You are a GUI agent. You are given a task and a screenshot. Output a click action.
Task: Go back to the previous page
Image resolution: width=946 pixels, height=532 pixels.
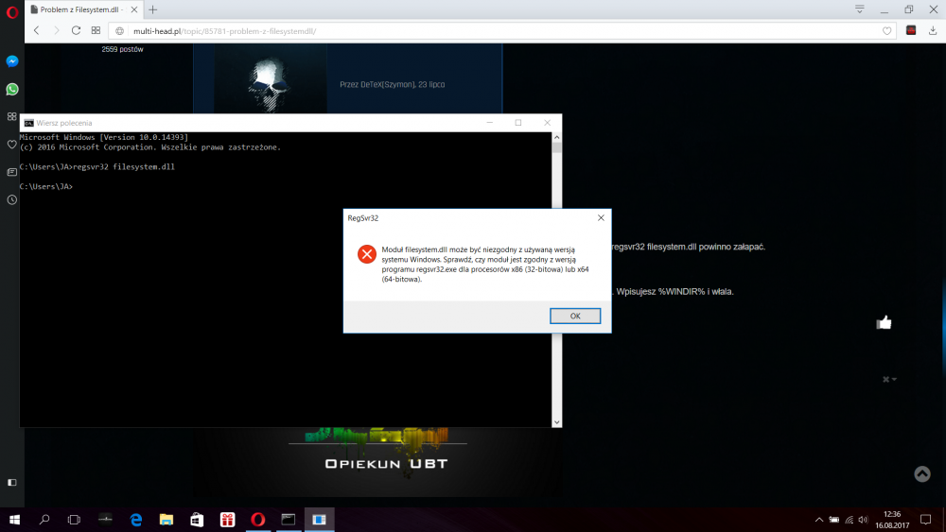coord(36,30)
